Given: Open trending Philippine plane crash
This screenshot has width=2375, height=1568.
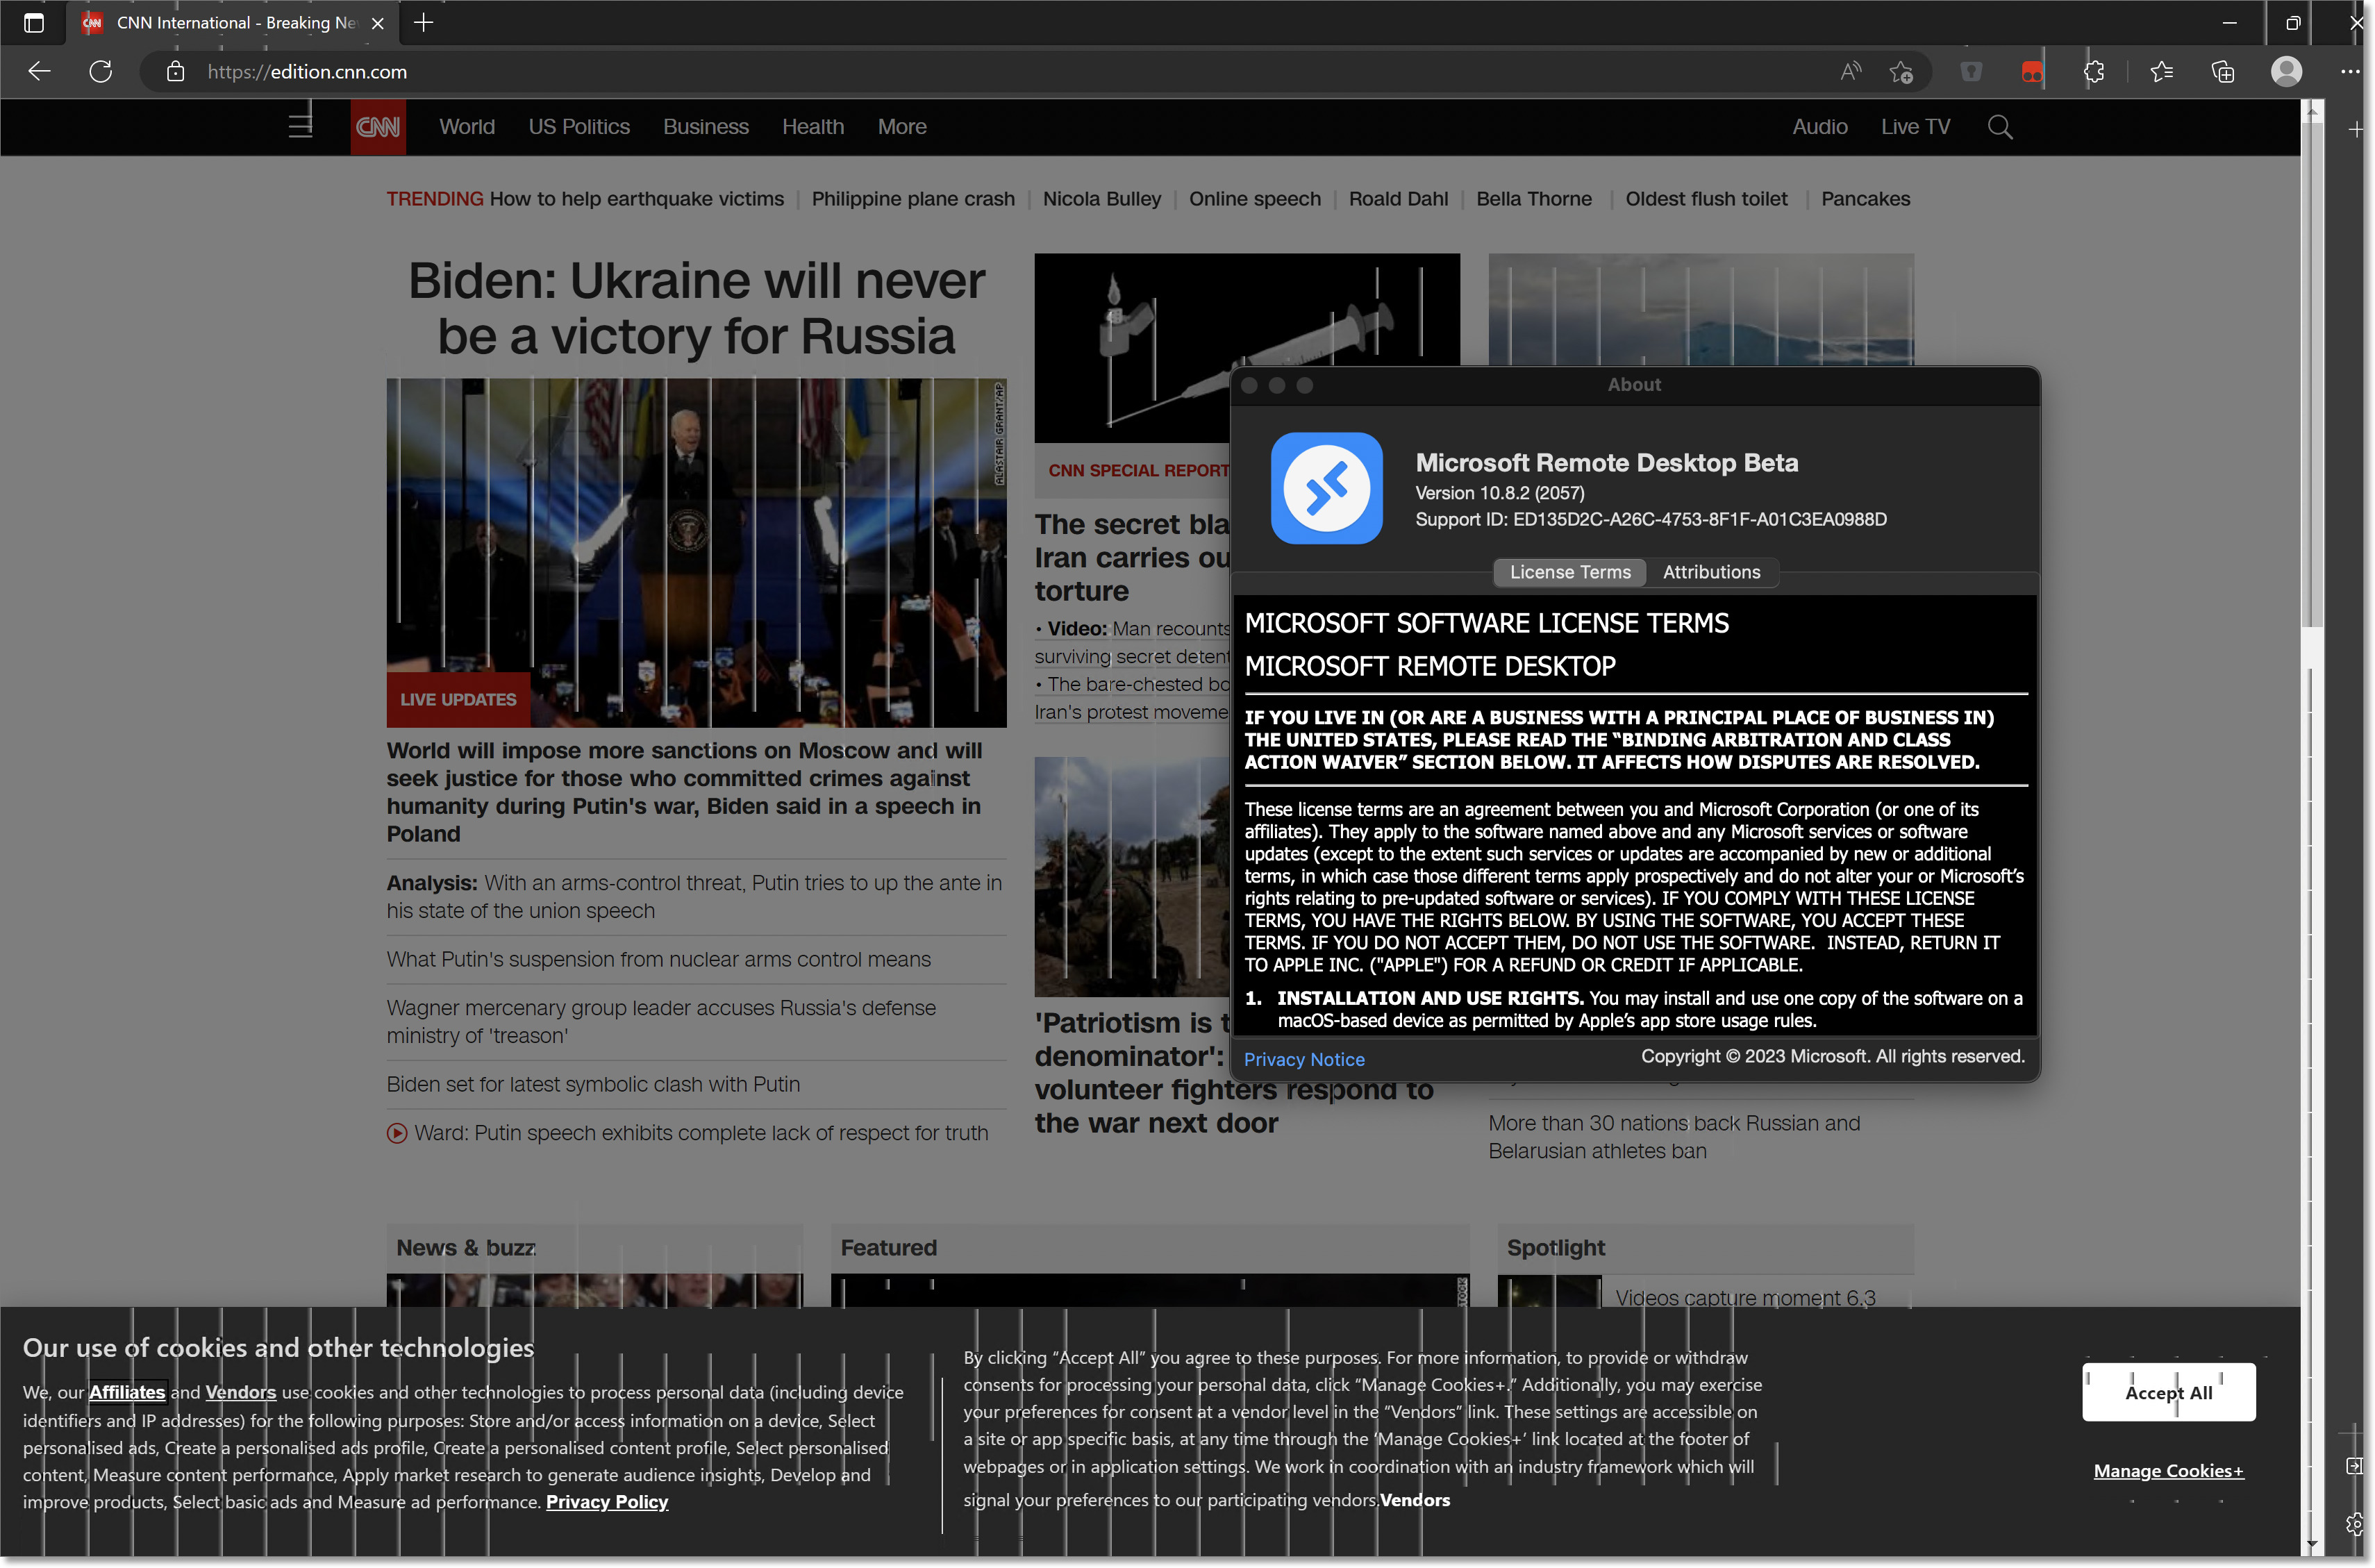Looking at the screenshot, I should tap(912, 199).
